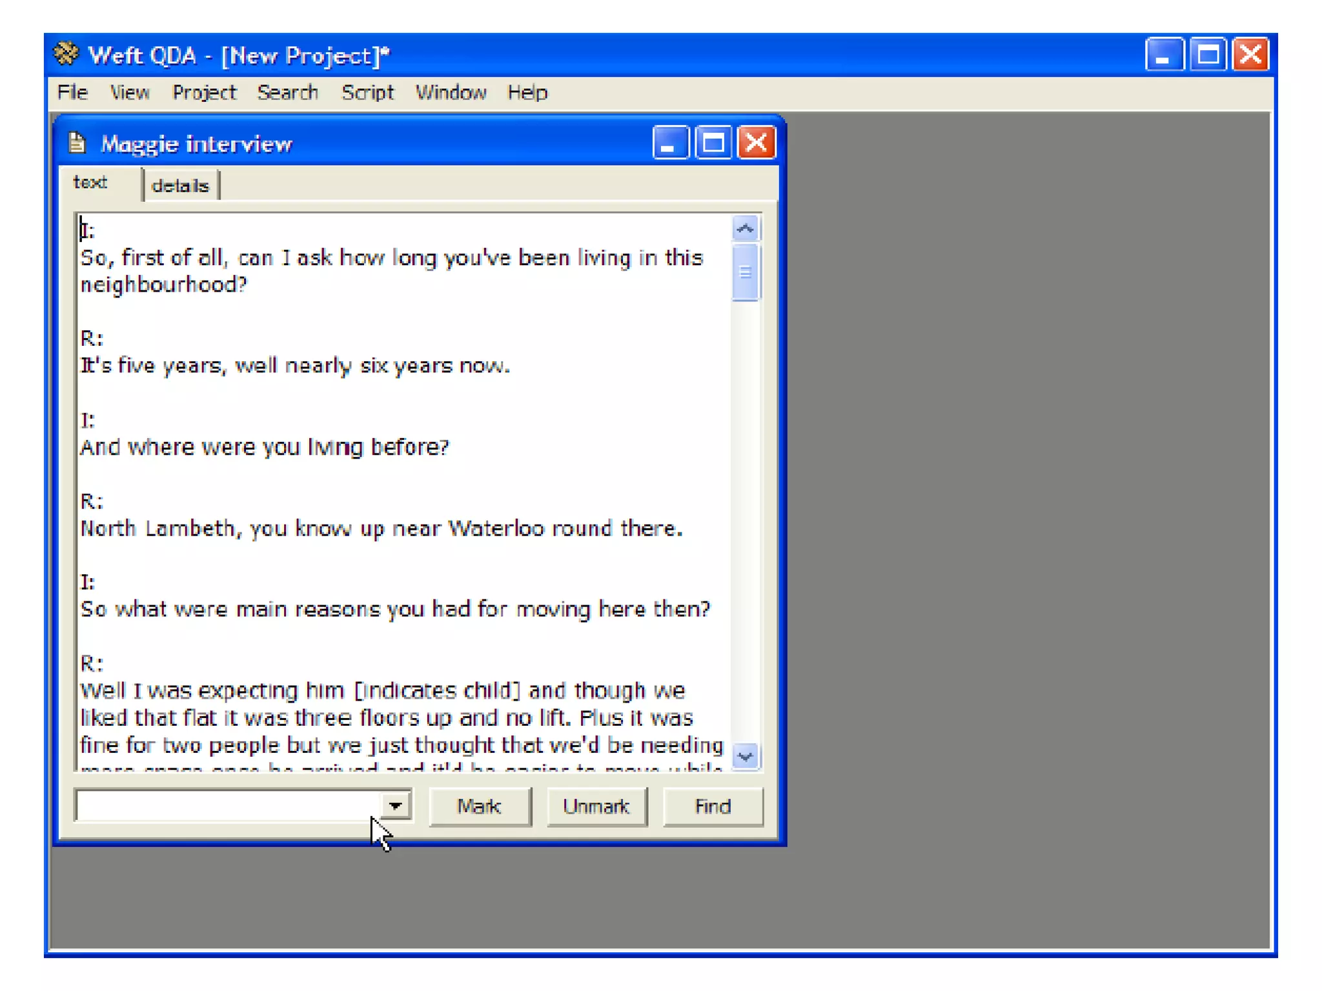Expand the category dropdown arrow
Image resolution: width=1322 pixels, height=991 pixels.
(x=395, y=805)
